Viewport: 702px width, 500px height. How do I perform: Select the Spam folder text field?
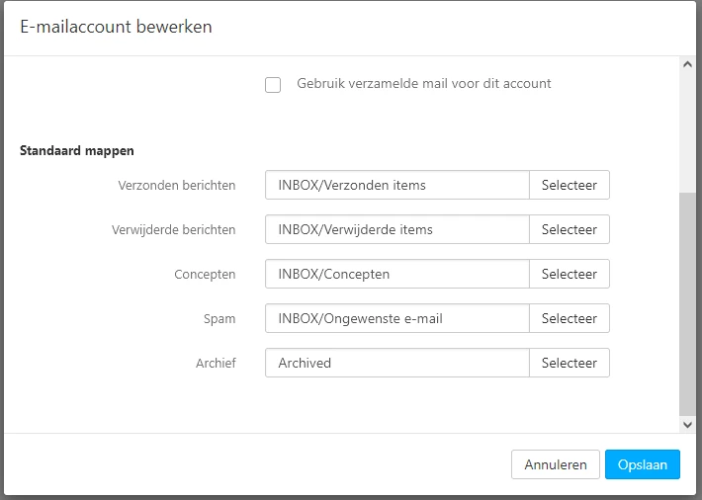397,318
